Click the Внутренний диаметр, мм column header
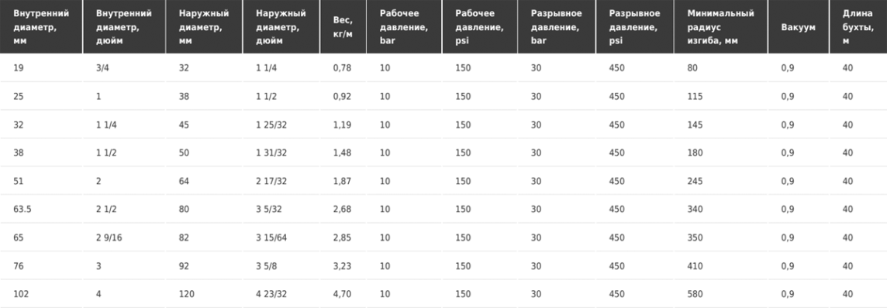The width and height of the screenshot is (887, 308). click(x=41, y=27)
